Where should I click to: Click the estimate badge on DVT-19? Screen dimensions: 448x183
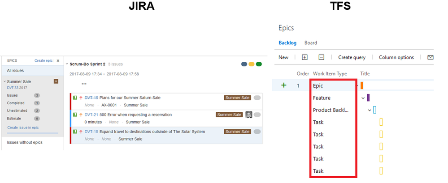pos(257,98)
